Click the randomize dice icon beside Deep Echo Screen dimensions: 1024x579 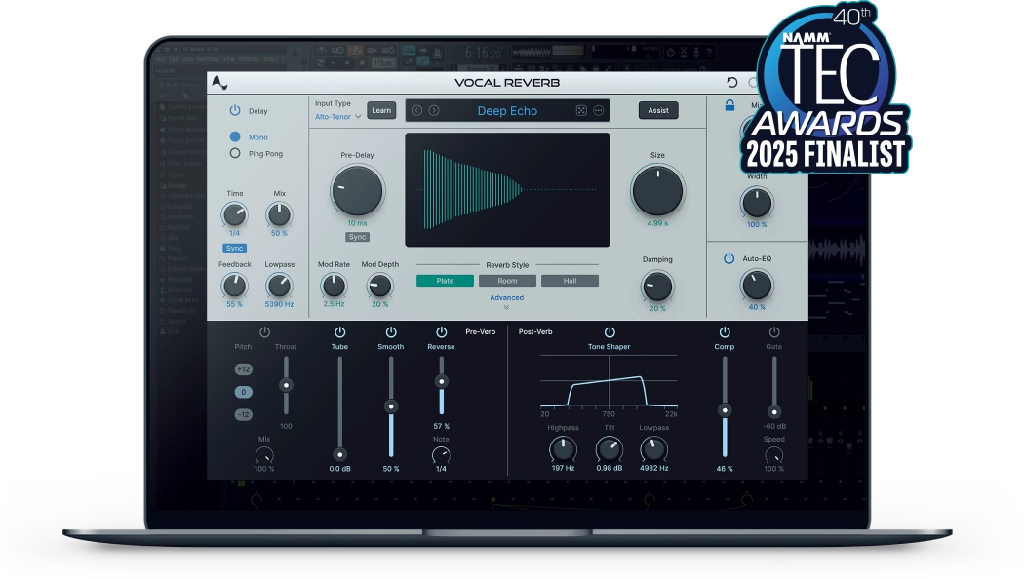(581, 110)
